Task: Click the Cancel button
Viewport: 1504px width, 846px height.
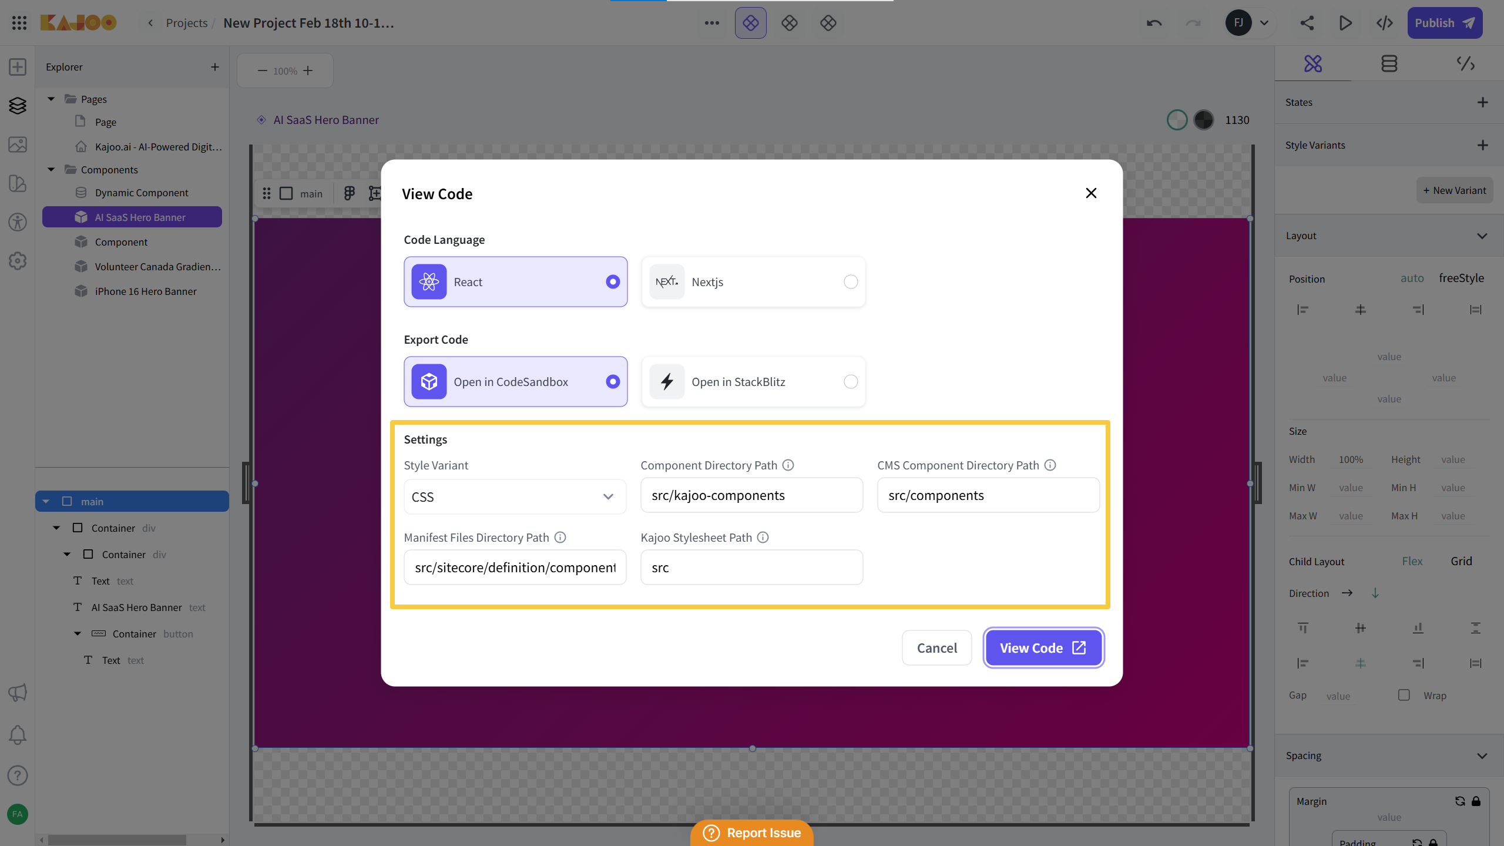Action: tap(936, 648)
